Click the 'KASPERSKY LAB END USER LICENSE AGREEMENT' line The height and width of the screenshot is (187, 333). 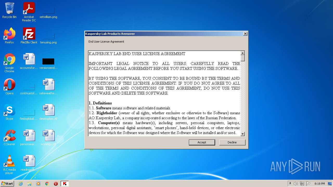point(137,54)
